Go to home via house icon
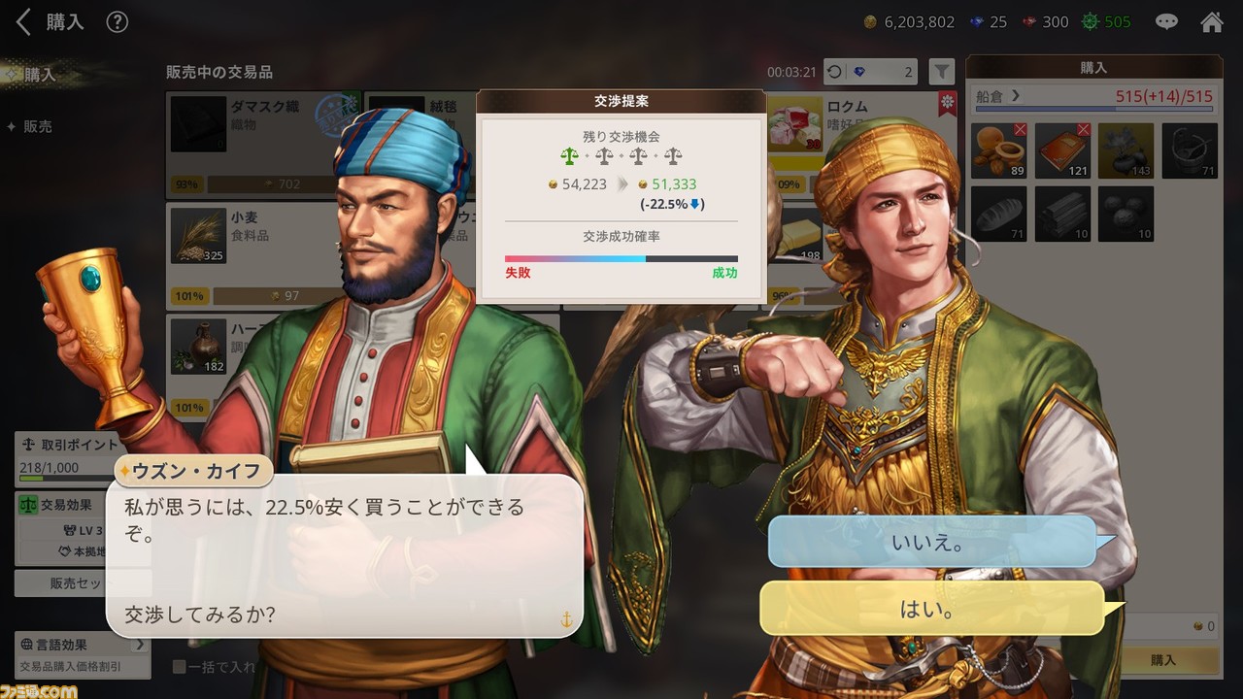Screen dimensions: 1243x699 [x=1211, y=21]
